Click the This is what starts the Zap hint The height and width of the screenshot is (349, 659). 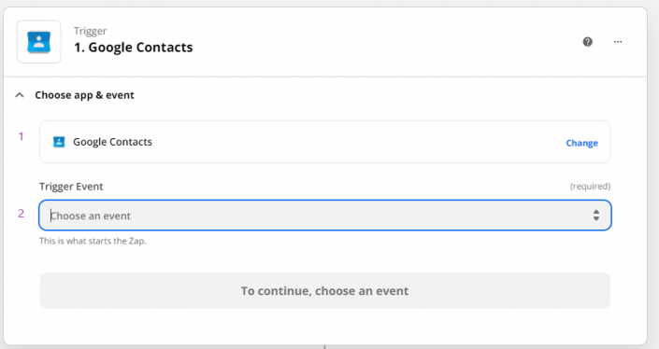point(93,241)
